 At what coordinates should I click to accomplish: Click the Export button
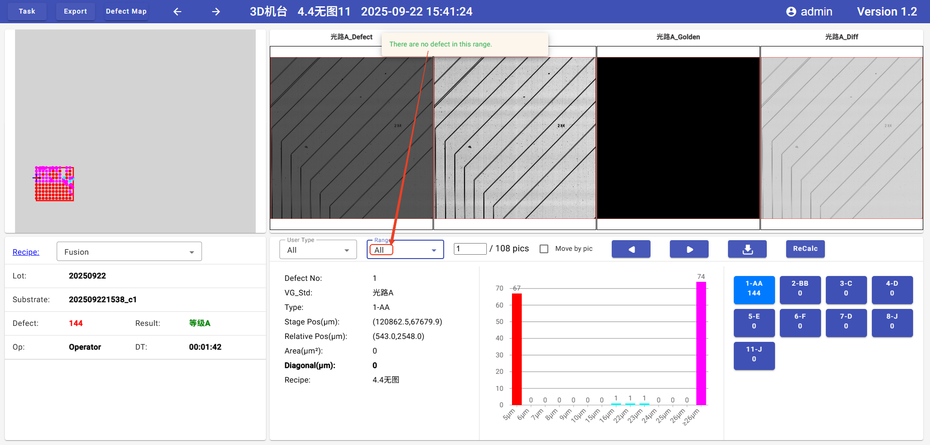coord(76,12)
